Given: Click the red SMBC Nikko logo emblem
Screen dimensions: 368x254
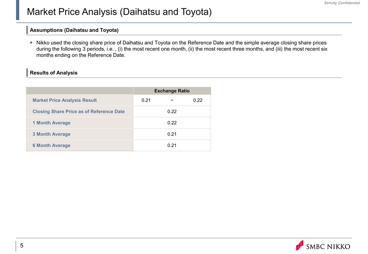Looking at the screenshot, I should [x=300, y=245].
